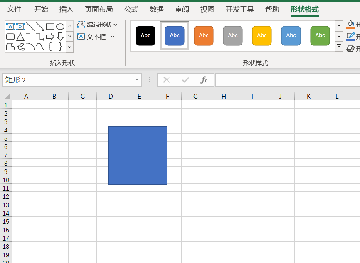The height and width of the screenshot is (263, 360).
Task: Select column H header
Action: (x=224, y=96)
